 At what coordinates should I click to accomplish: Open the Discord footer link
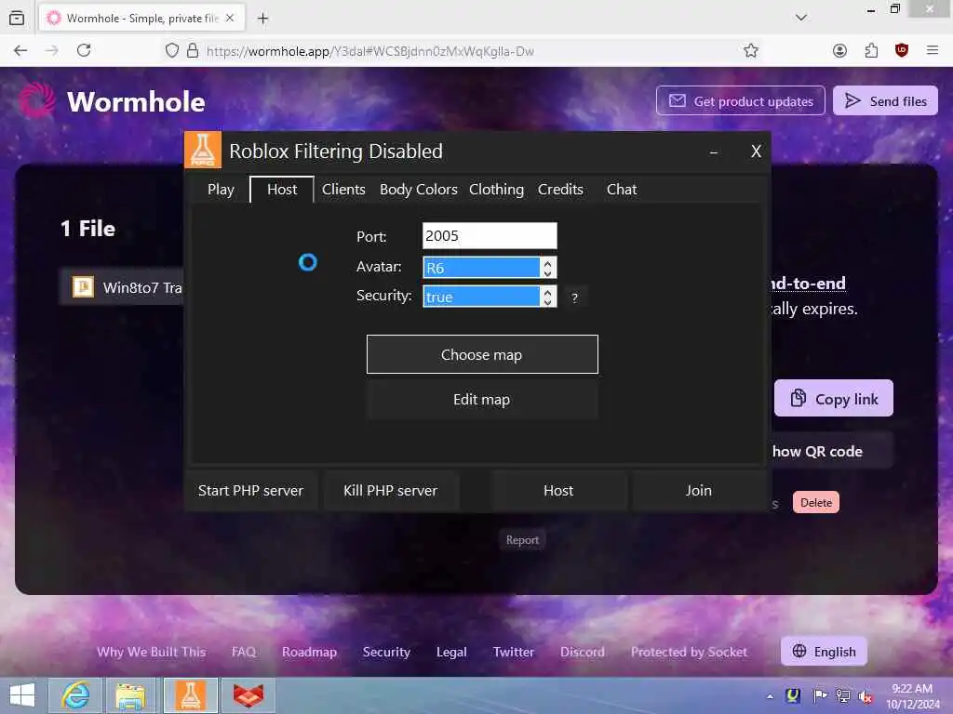pos(583,652)
